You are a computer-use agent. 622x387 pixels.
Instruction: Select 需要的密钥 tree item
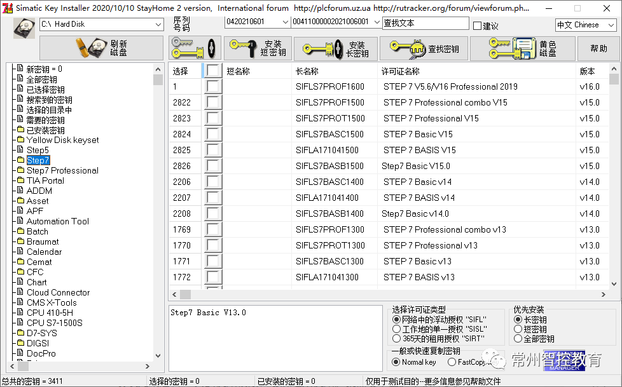click(x=45, y=119)
